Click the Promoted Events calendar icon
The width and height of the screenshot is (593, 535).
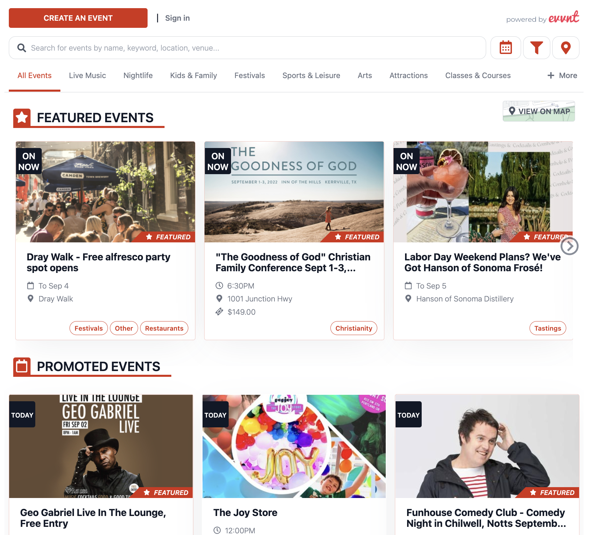(x=22, y=367)
